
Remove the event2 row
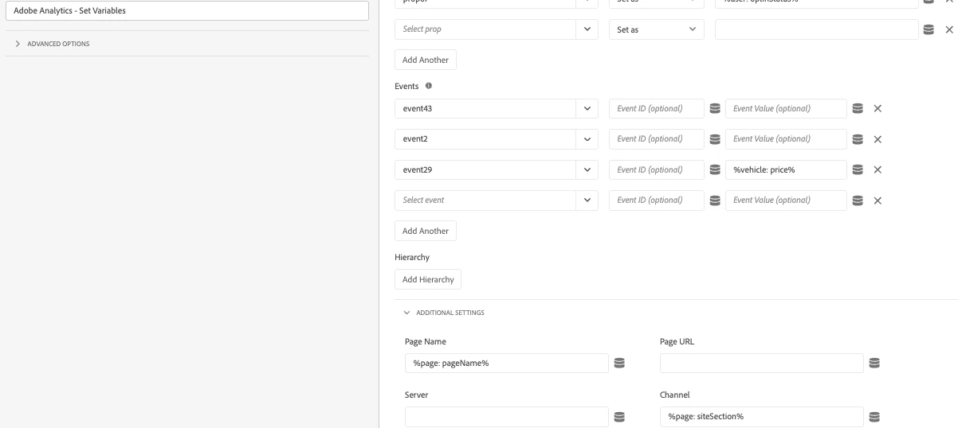pos(878,139)
